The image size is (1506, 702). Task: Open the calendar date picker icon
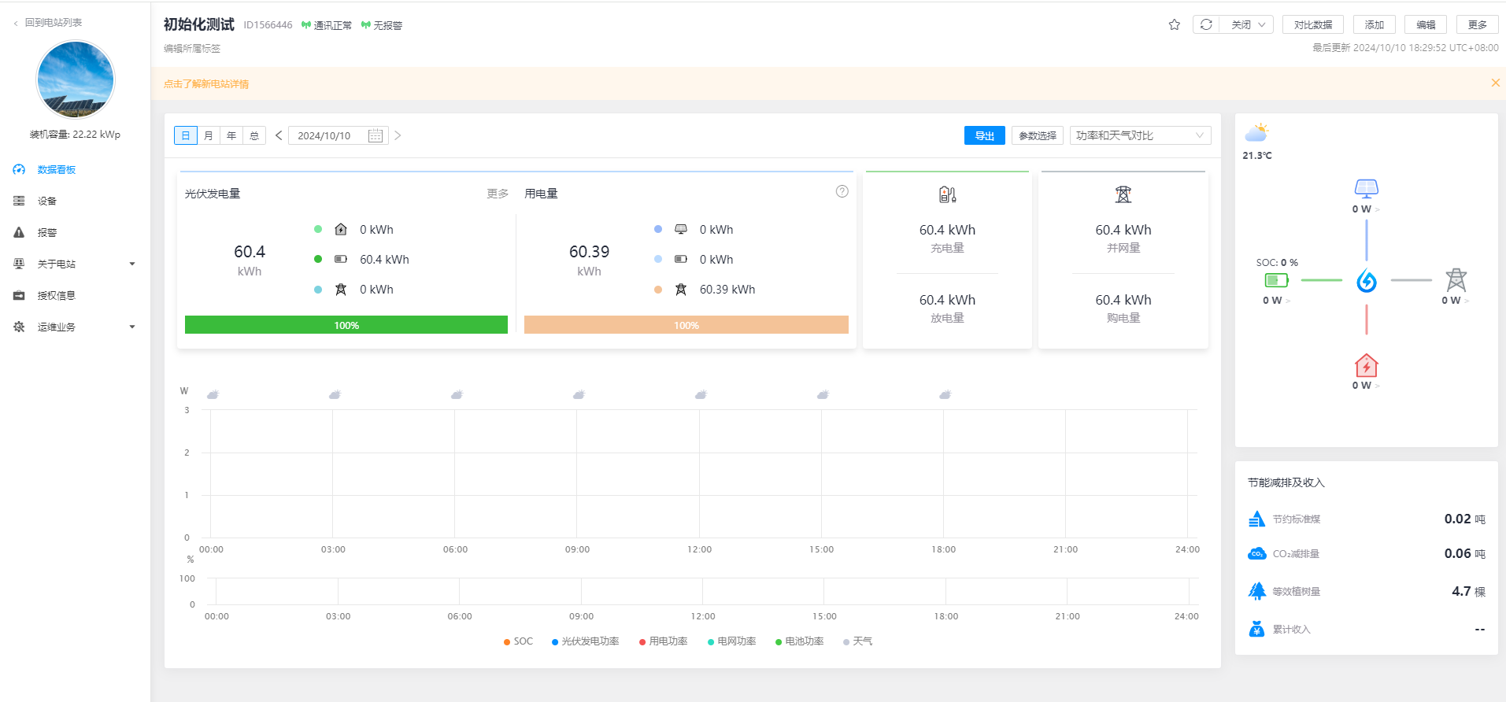(376, 136)
